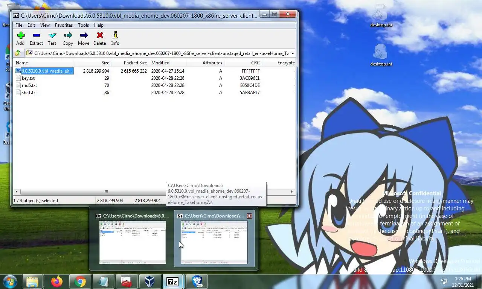482x289 pixels.
Task: Open the Edit menu
Action: tap(31, 25)
